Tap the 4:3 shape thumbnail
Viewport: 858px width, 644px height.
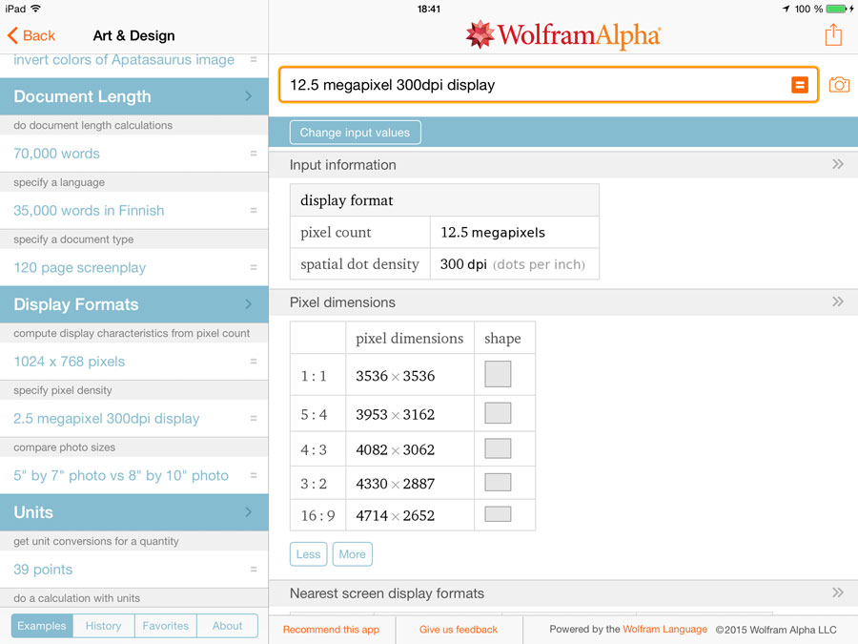click(498, 448)
